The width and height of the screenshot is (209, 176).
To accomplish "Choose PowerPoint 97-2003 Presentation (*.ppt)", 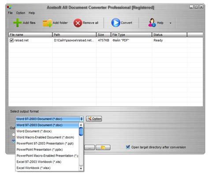I will (47, 143).
